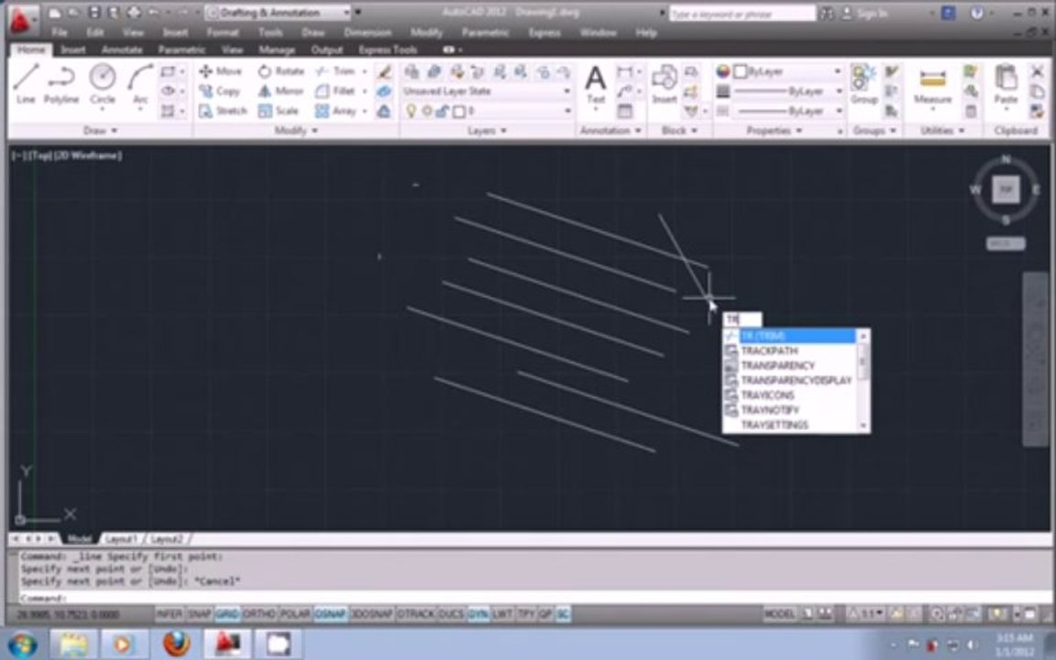Expand the Properties panel
1056x660 pixels.
coord(774,131)
